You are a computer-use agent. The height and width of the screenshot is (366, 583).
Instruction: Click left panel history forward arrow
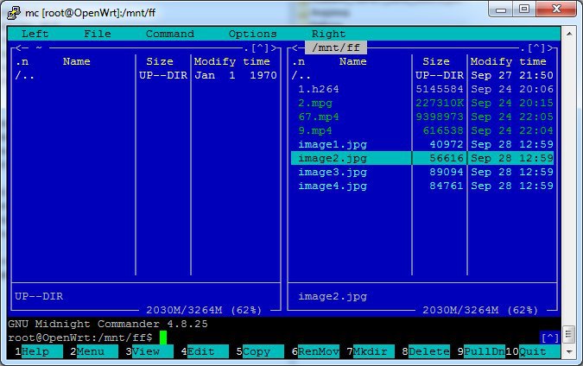coord(274,48)
